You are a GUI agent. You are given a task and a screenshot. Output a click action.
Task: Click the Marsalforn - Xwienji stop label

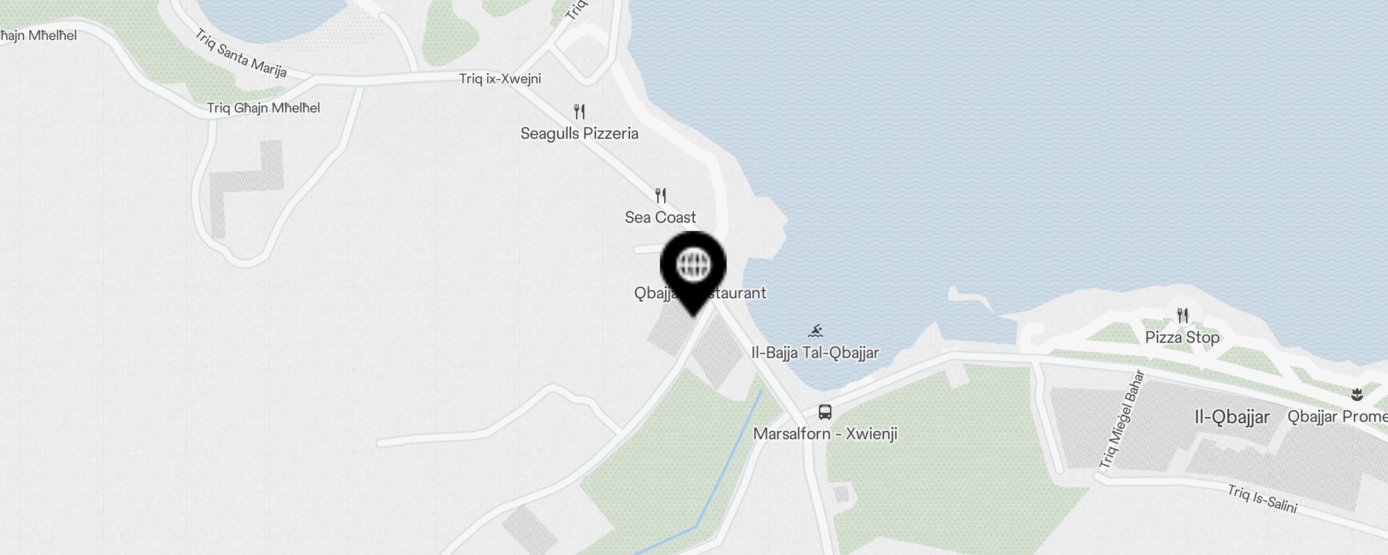(x=825, y=434)
